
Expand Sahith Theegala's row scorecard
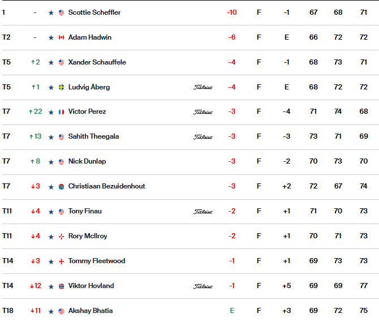pyautogui.click(x=191, y=137)
